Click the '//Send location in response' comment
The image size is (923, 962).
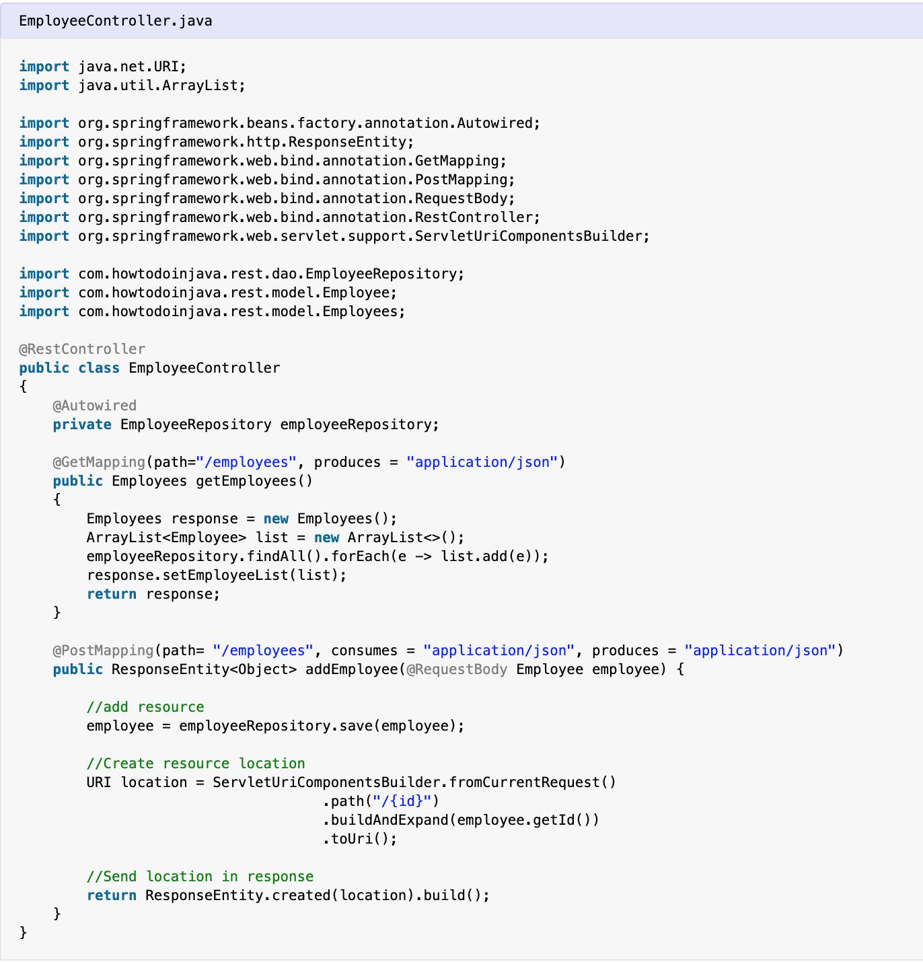(200, 877)
